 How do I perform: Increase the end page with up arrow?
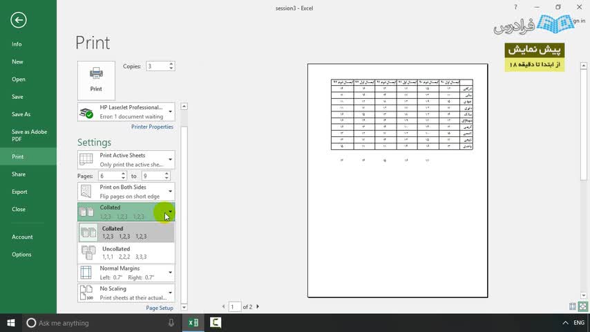(x=166, y=174)
